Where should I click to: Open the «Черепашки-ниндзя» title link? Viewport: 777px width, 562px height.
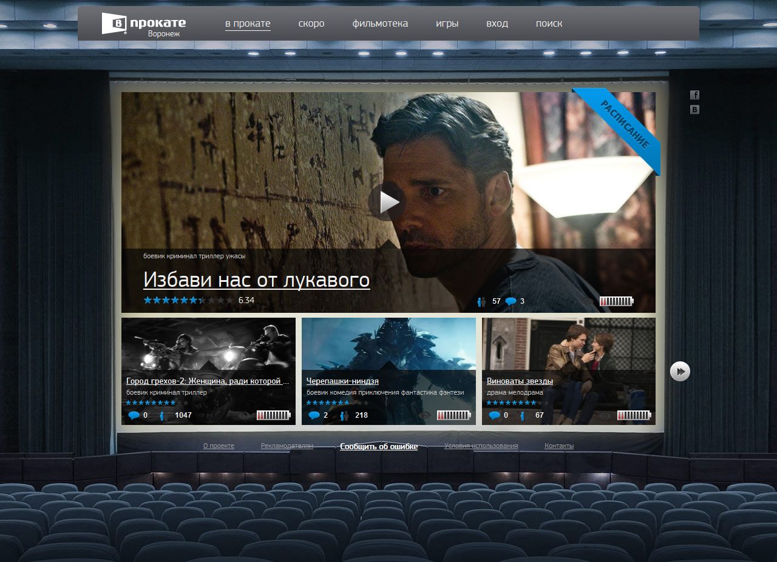click(x=342, y=381)
